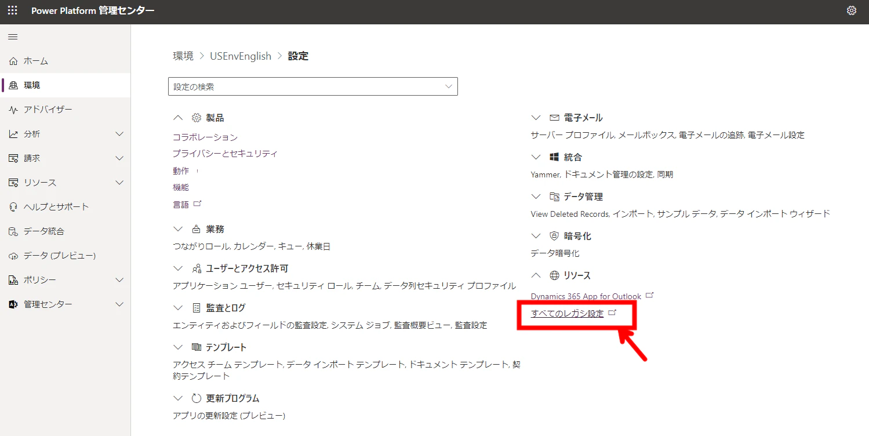This screenshot has width=869, height=436.
Task: Click the アドバイザー pulse icon
Action: coord(13,110)
